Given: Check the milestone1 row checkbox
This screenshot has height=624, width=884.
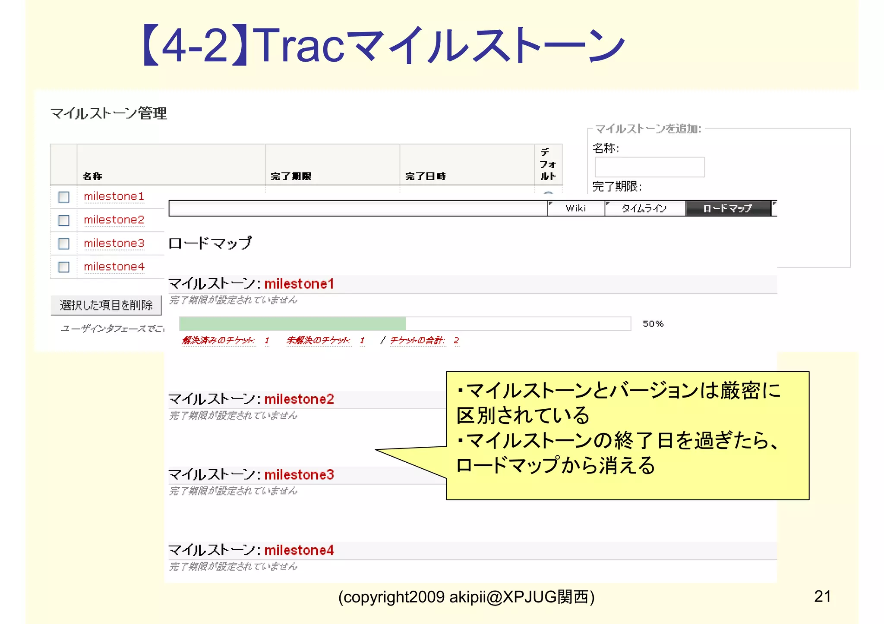Looking at the screenshot, I should [x=63, y=197].
